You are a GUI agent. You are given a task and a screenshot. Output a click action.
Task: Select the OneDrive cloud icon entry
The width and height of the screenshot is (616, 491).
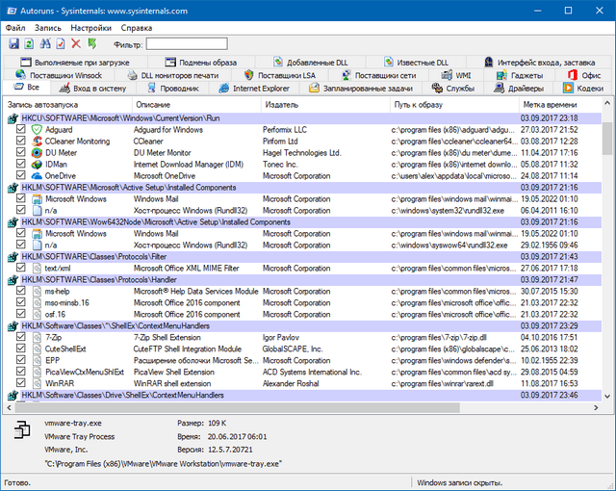[x=37, y=175]
